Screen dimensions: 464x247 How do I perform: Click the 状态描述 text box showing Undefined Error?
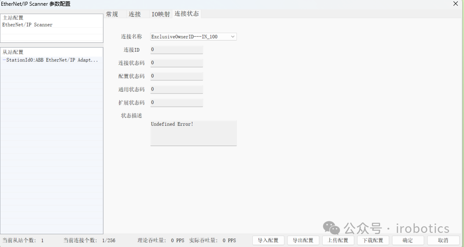pyautogui.click(x=193, y=133)
